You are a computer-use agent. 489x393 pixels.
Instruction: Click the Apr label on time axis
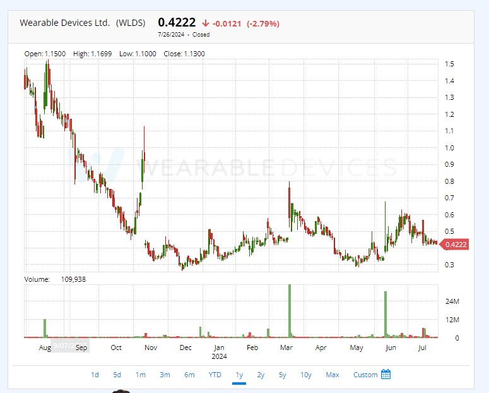pyautogui.click(x=321, y=348)
